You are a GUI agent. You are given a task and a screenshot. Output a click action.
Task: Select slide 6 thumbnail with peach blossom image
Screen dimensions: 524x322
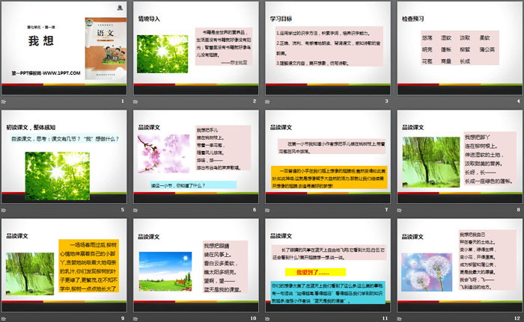[x=196, y=157]
